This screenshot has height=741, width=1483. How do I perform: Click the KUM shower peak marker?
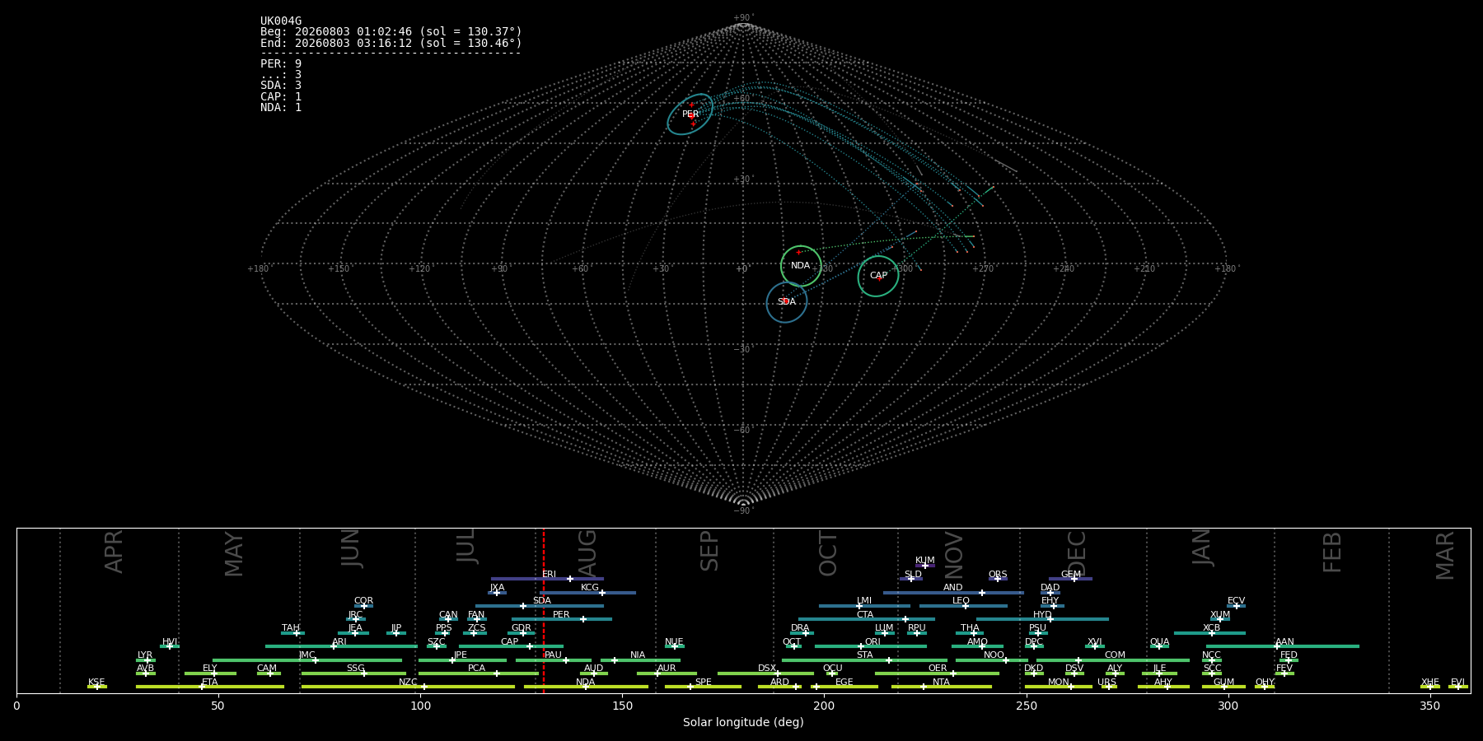point(925,566)
